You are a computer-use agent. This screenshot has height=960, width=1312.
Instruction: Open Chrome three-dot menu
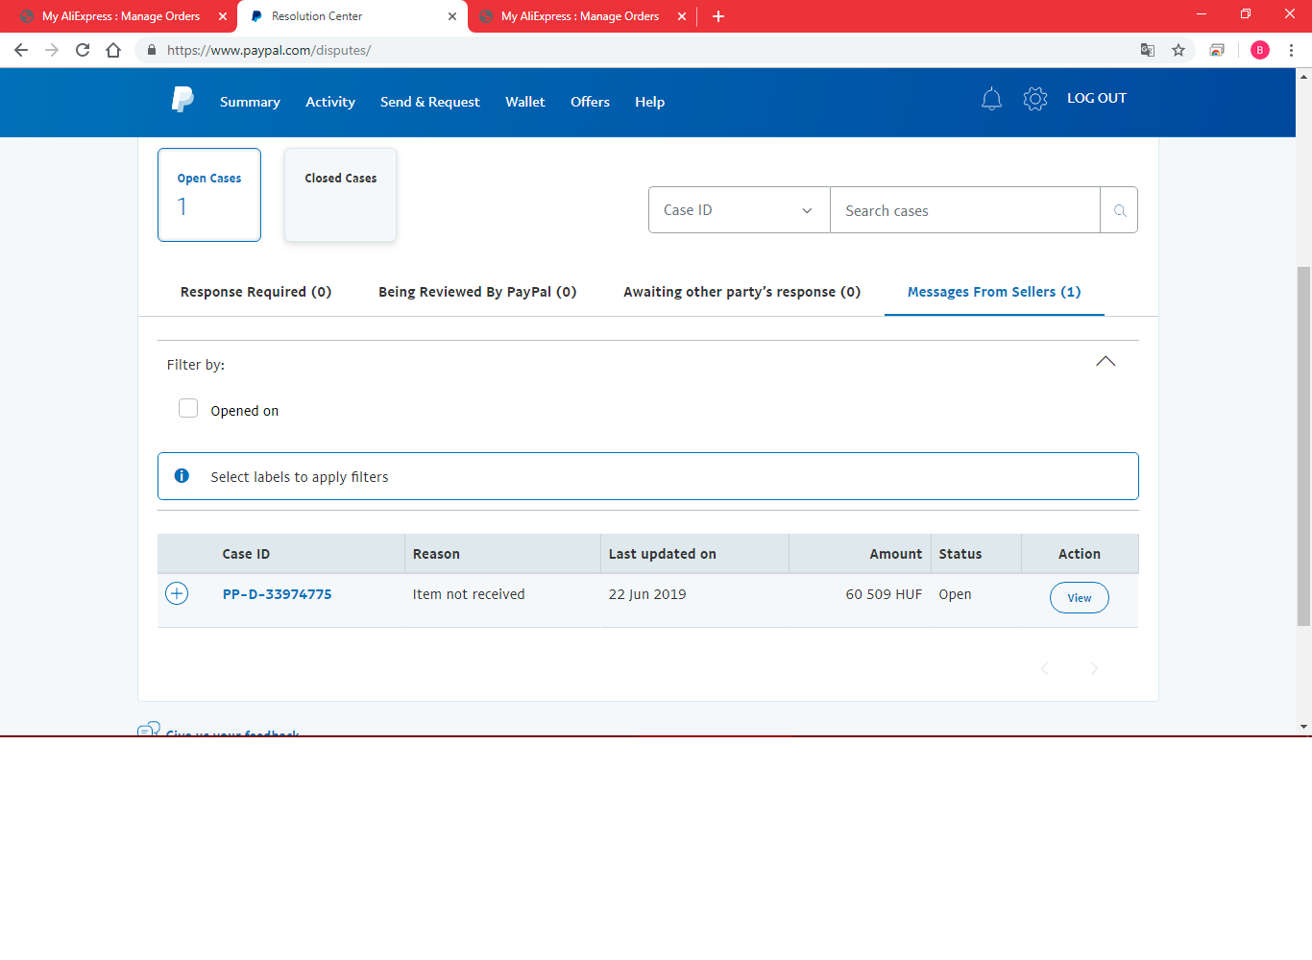click(x=1291, y=50)
